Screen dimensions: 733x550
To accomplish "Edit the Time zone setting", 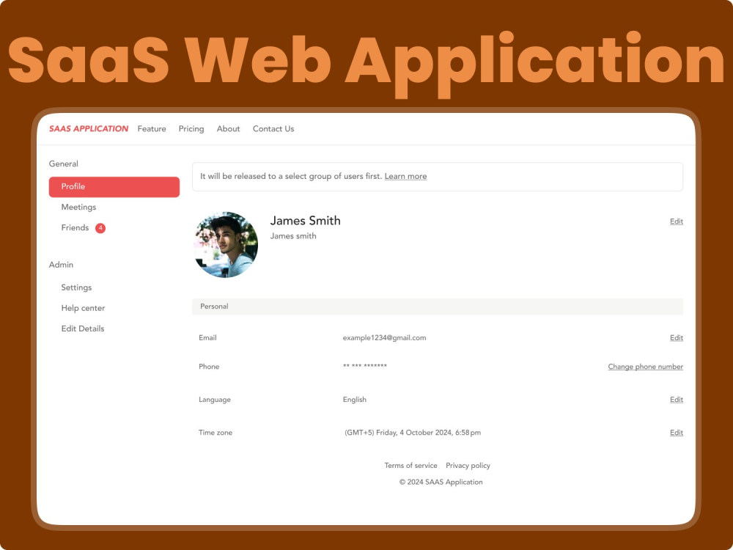I will click(x=677, y=433).
